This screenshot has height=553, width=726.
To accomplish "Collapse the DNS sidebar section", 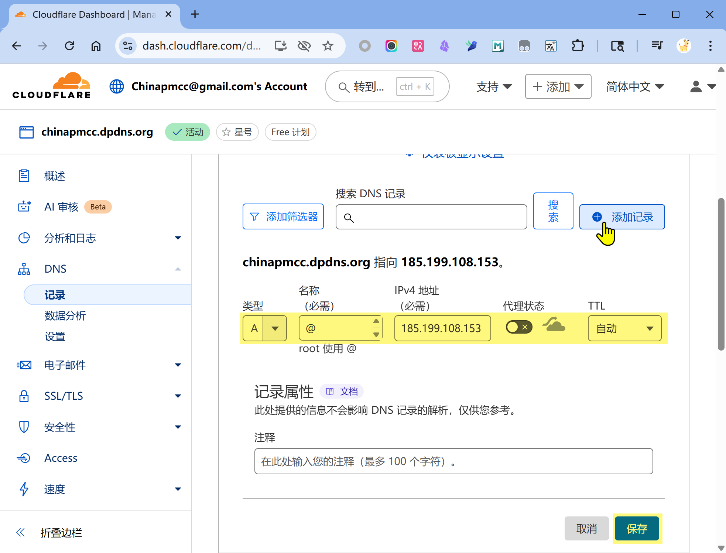I will tap(178, 269).
